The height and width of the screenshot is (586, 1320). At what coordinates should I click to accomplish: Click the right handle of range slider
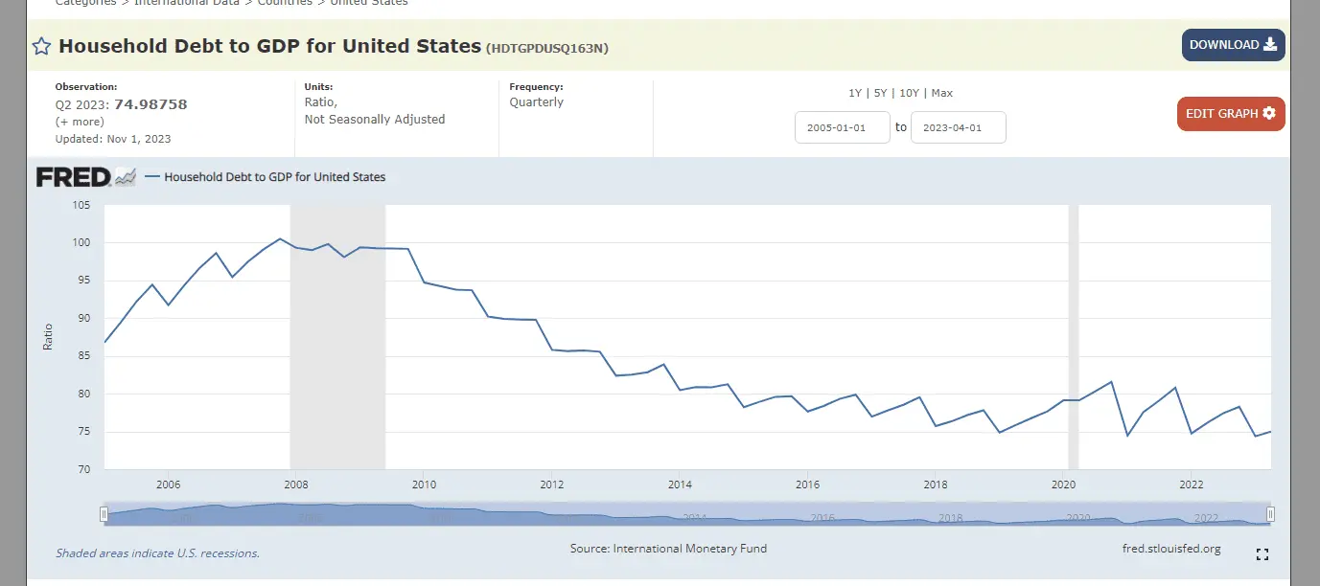coord(1270,515)
